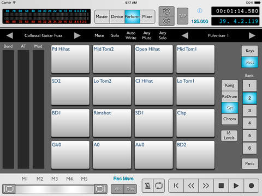Toggle Any Mute
Image resolution: width=262 pixels, height=196 pixels.
click(147, 35)
